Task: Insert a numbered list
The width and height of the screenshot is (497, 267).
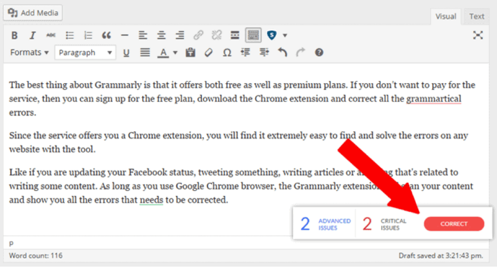Action: pyautogui.click(x=88, y=35)
